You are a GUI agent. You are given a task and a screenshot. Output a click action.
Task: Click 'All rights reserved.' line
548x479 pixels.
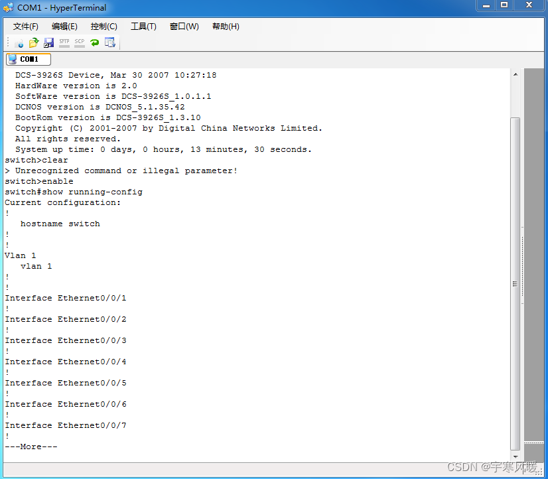[68, 139]
